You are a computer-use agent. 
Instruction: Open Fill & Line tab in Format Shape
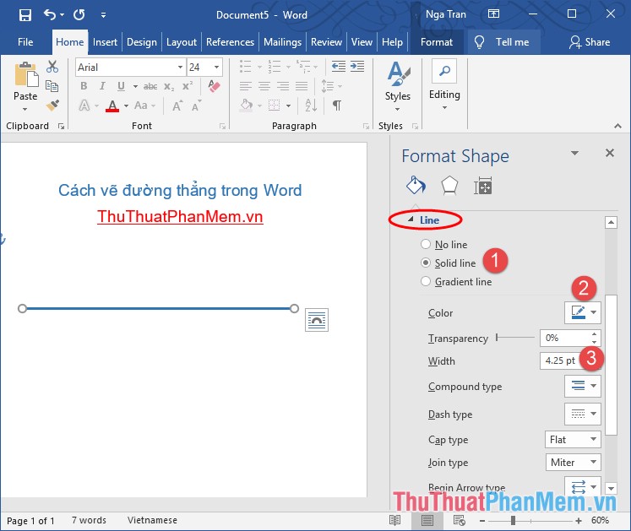(416, 186)
